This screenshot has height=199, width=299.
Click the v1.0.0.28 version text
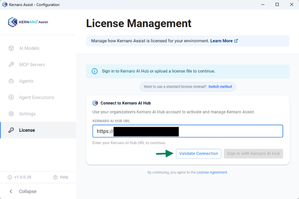coord(23,177)
